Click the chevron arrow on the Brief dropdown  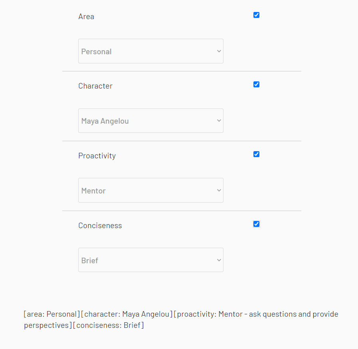(x=219, y=260)
